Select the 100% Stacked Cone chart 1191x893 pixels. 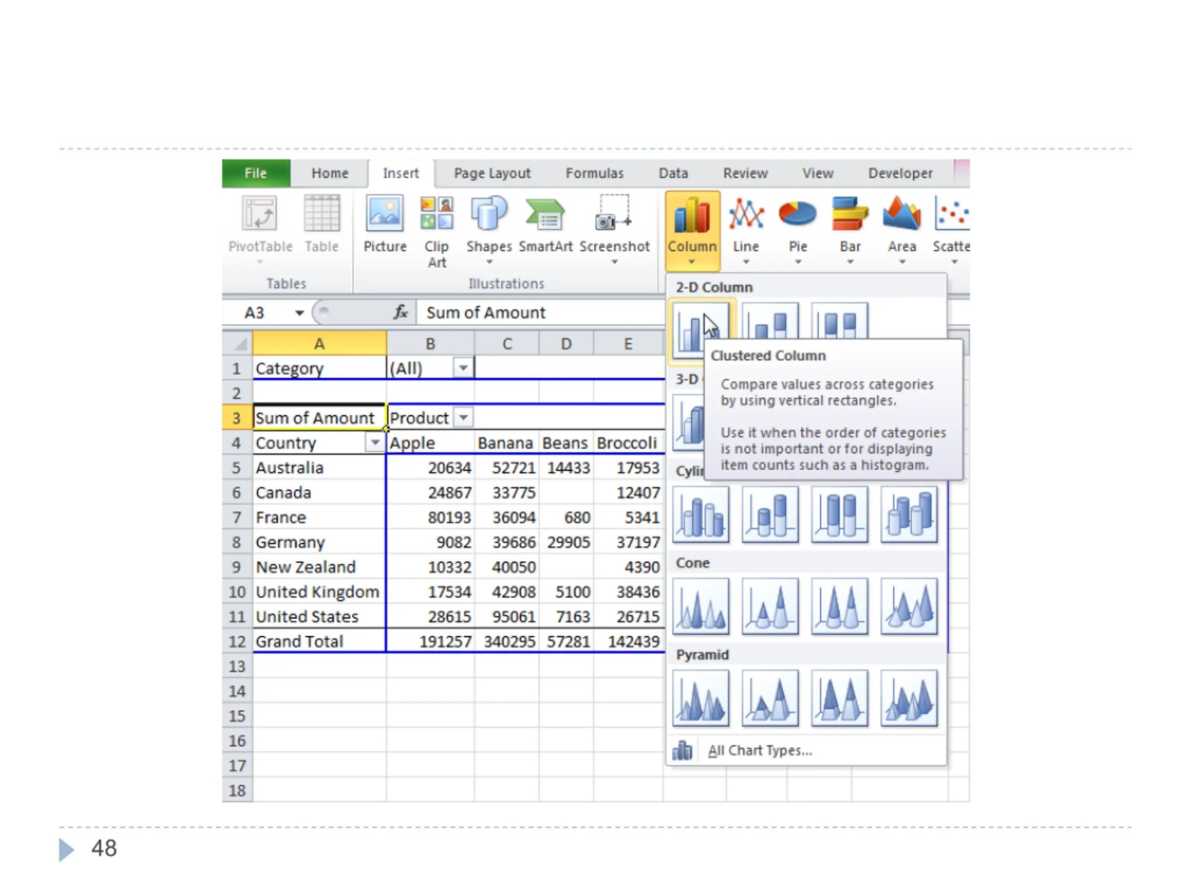[x=839, y=606]
